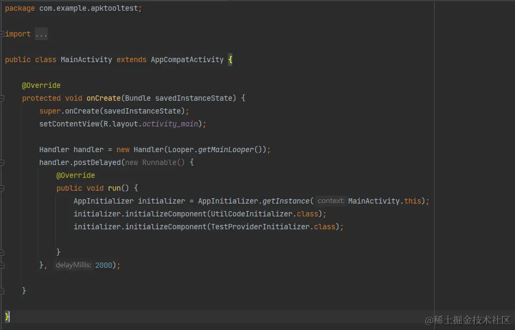Image resolution: width=515 pixels, height=330 pixels.
Task: Click the highlighted opening brace of the class
Action: (x=230, y=59)
